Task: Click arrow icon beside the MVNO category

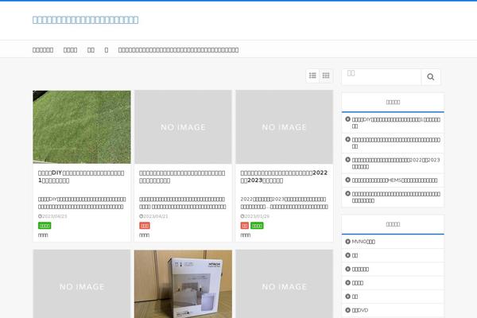Action: pos(347,242)
